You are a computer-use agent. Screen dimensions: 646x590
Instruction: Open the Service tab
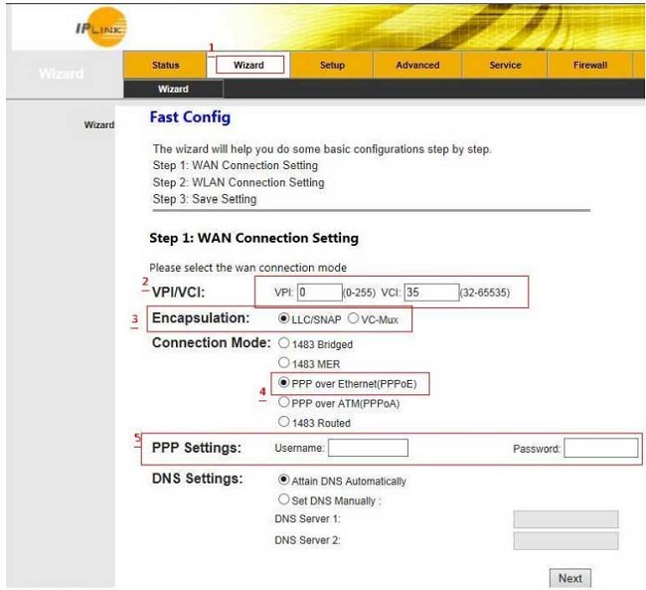[x=505, y=66]
